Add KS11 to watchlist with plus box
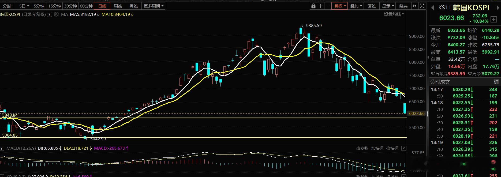 click(493, 19)
